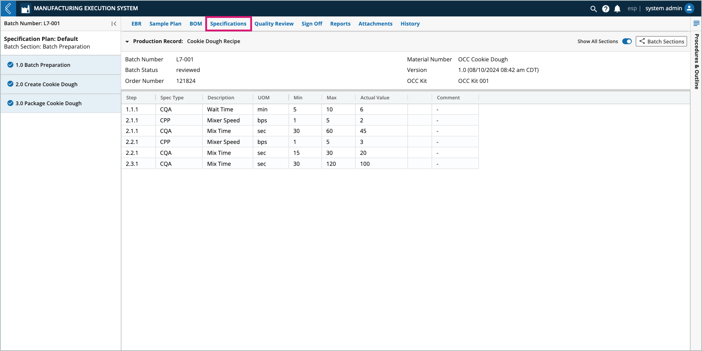Click the Version 1.0 timestamp value
This screenshot has width=702, height=351.
point(498,70)
